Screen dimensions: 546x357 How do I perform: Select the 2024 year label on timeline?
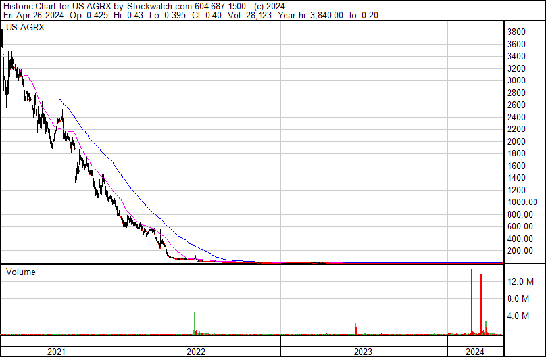coord(474,352)
